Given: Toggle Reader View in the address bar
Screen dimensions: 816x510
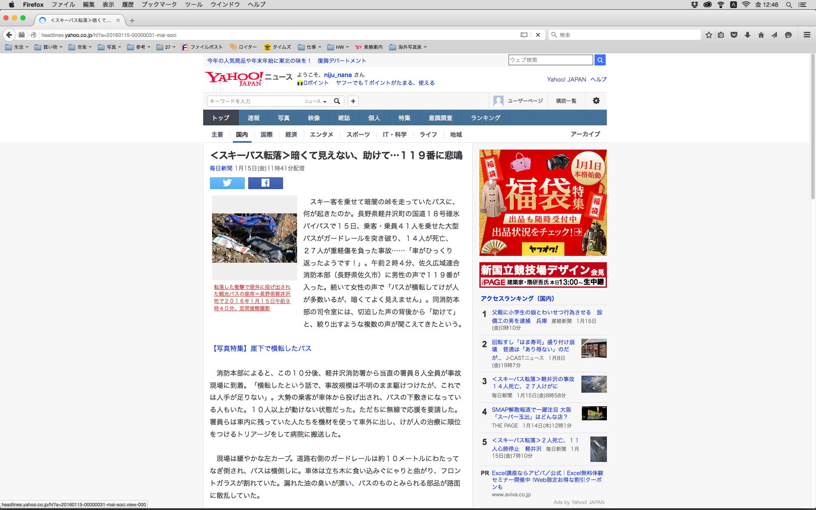Looking at the screenshot, I should click(x=524, y=35).
